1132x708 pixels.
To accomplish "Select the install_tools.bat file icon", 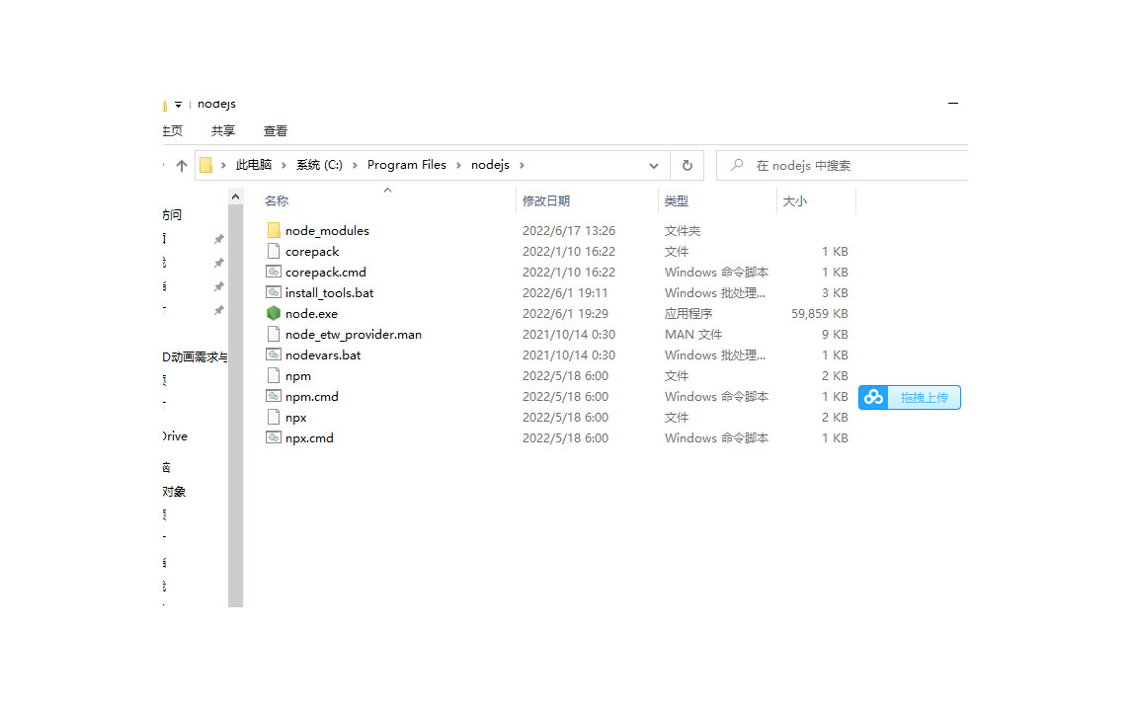I will point(274,292).
